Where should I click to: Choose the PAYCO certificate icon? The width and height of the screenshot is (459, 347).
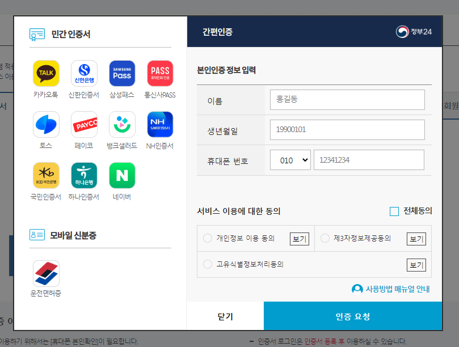[84, 124]
